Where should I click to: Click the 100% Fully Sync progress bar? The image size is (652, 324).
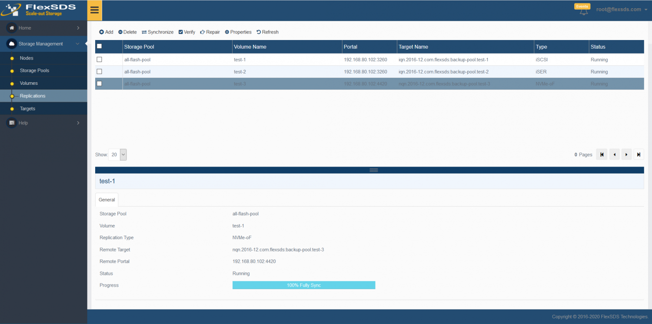303,285
